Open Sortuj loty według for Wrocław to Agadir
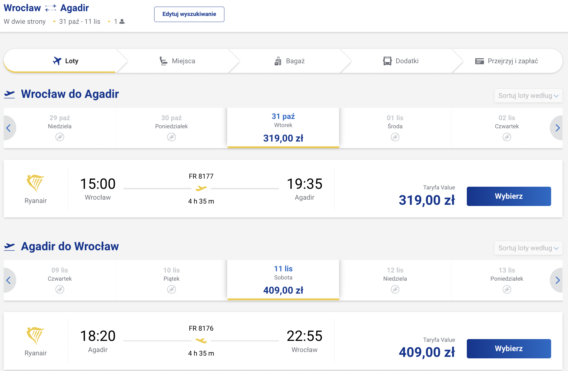This screenshot has width=568, height=371. point(528,96)
